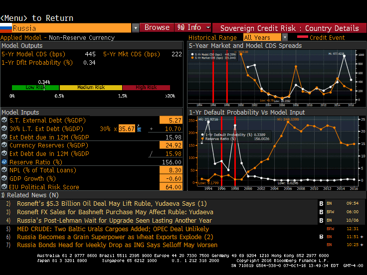The height and width of the screenshot is (275, 367).
Task: Open Russia Becomes a Grain Superpower story
Action: (x=115, y=237)
